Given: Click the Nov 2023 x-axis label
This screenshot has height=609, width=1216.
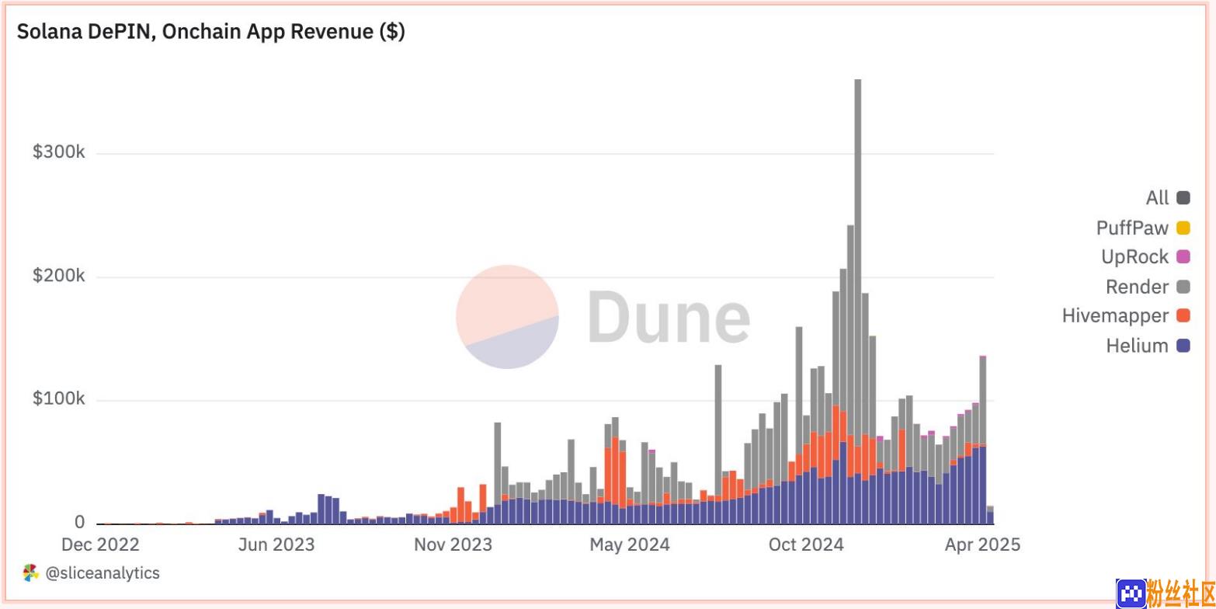Looking at the screenshot, I should pyautogui.click(x=453, y=545).
